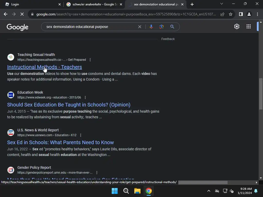Open options for Education Week result

85,97
